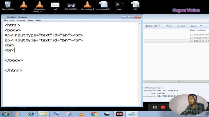The width and height of the screenshot is (209, 117).
Task: Click the '<body>' opening tag line in Notepad
Action: pos(13,30)
